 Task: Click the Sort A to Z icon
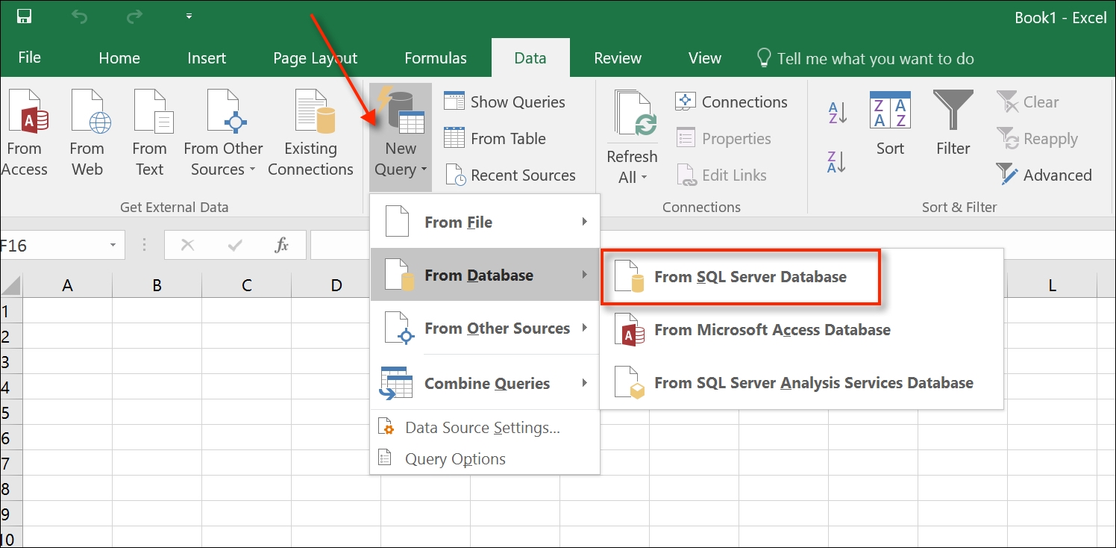(838, 113)
